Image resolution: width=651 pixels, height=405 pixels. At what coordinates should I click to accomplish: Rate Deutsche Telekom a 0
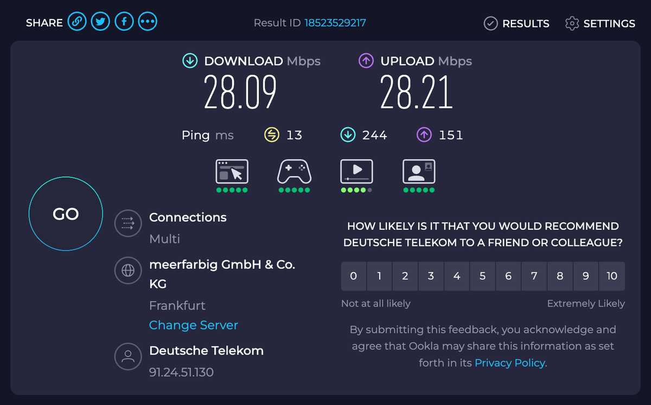[x=353, y=276]
